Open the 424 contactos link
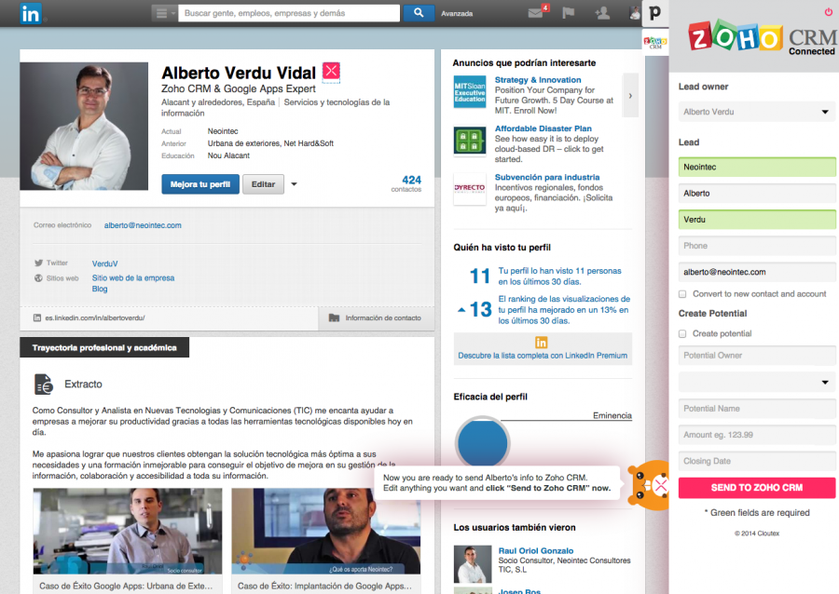 pos(406,183)
